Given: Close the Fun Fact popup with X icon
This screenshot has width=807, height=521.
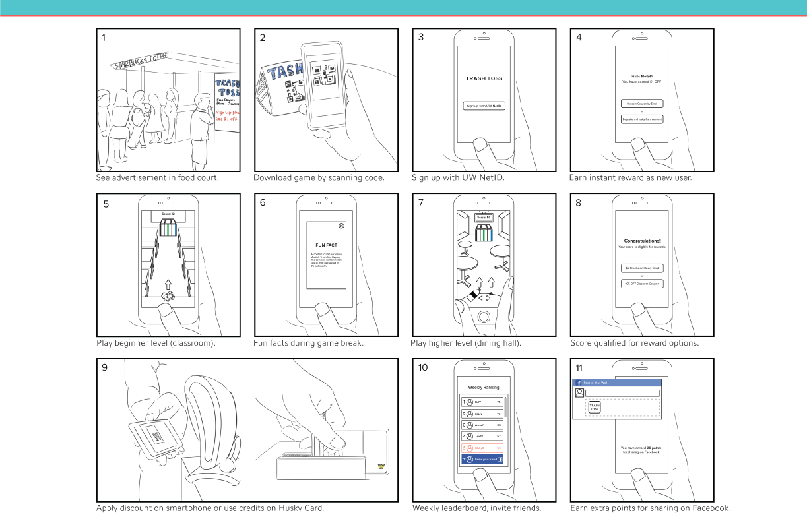Looking at the screenshot, I should 341,226.
